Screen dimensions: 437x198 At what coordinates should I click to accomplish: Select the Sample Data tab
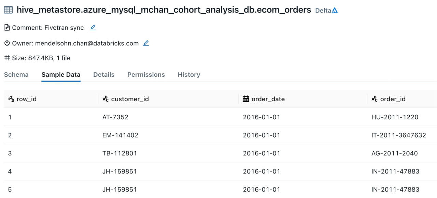click(x=61, y=75)
